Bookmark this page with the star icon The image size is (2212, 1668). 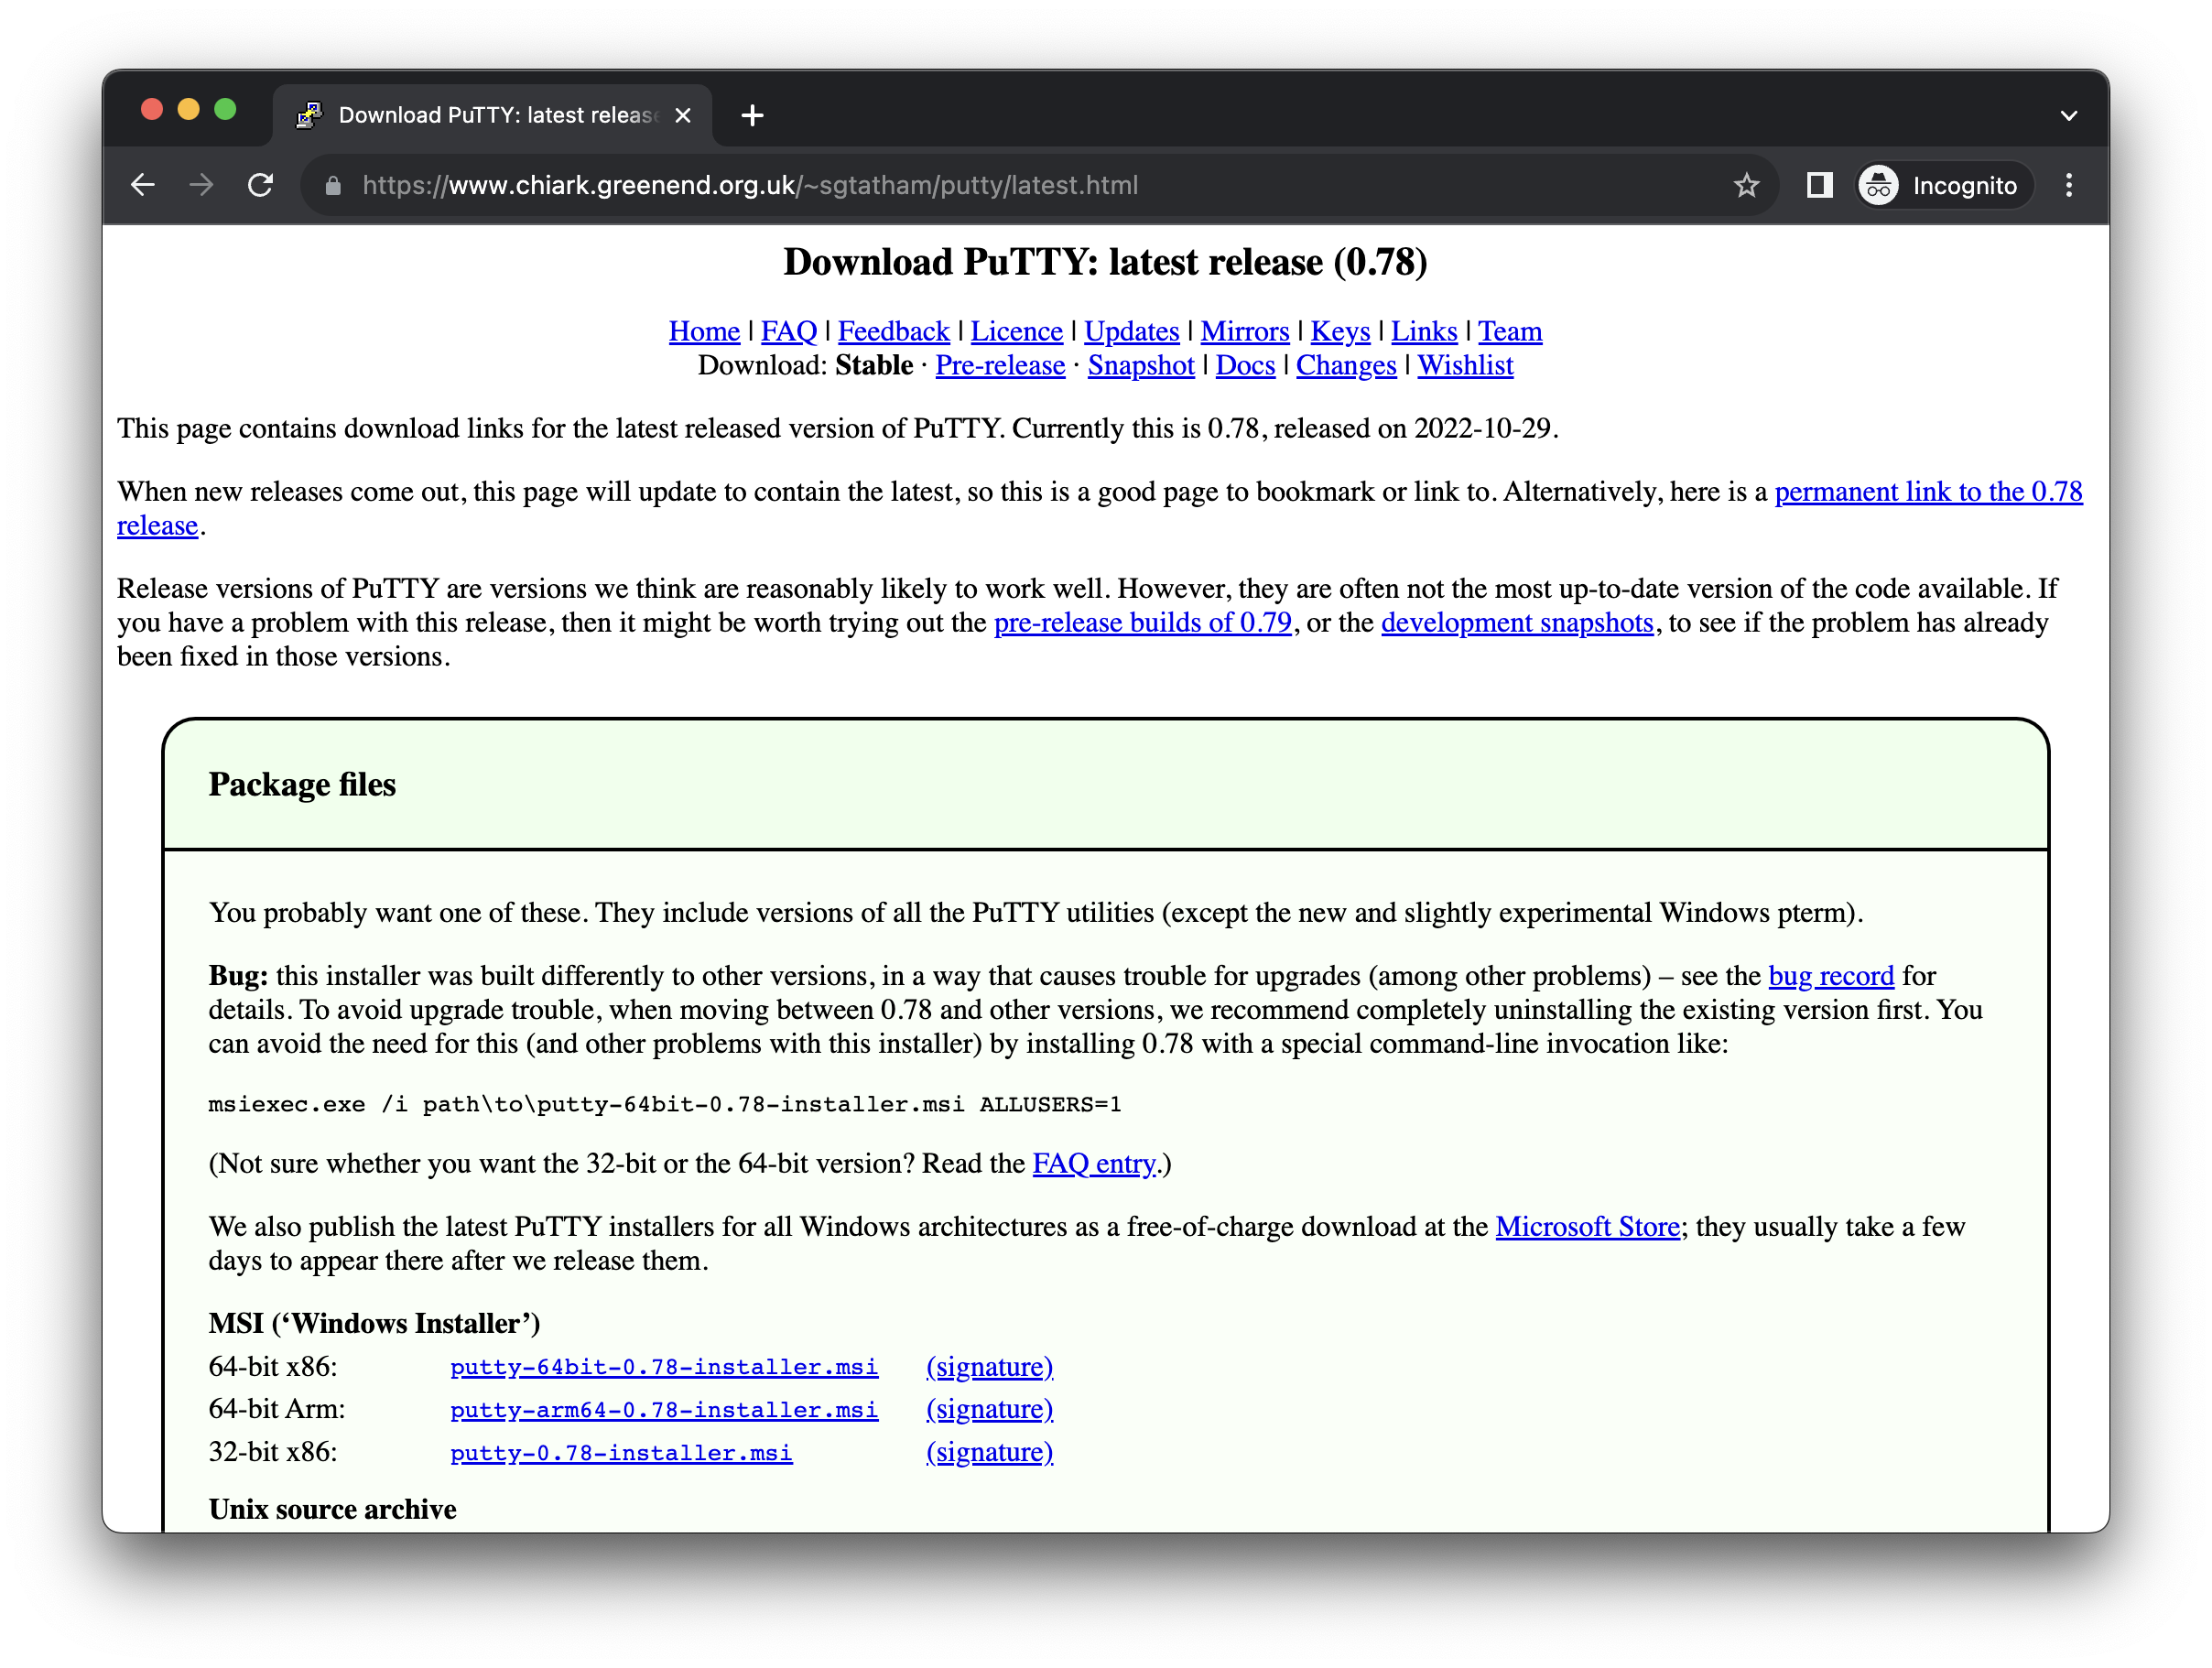pos(1746,185)
